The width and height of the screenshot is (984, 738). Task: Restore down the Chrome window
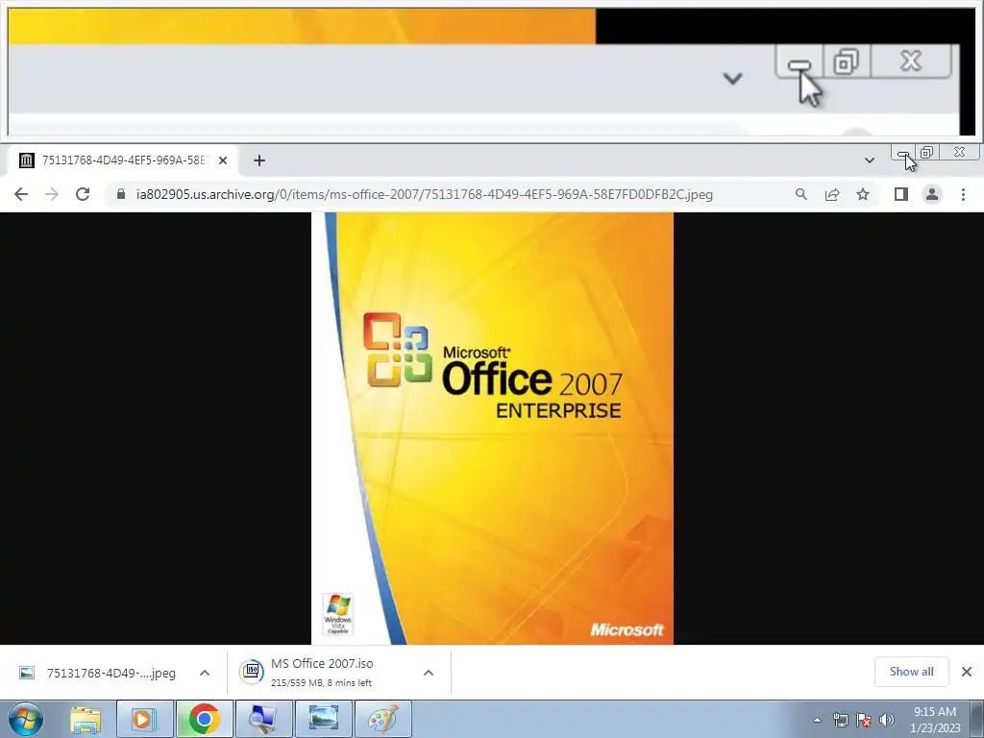[927, 153]
